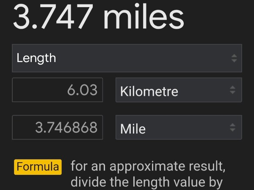
Task: Click the digits 3.746868 in the lower field
Action: point(66,128)
